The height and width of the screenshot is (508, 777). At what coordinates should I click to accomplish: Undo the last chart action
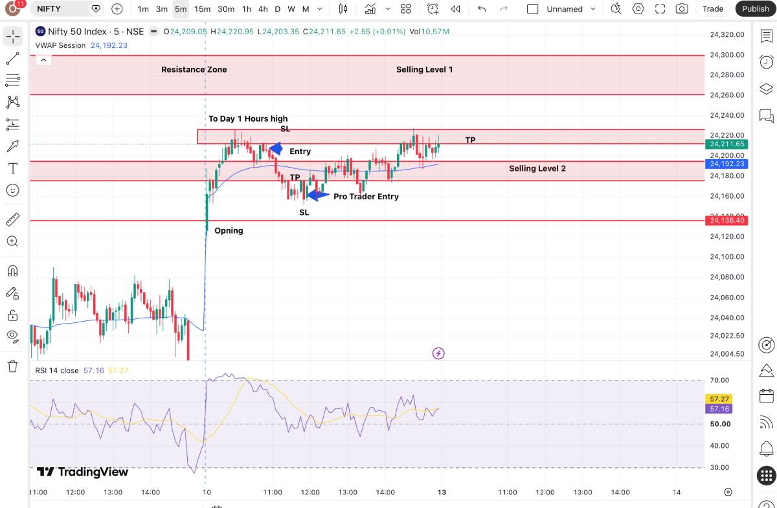481,9
